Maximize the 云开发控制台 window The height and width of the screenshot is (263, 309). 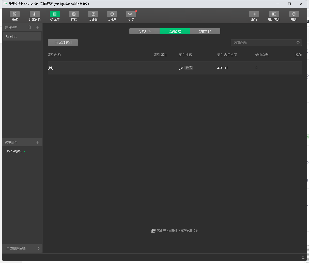point(289,4)
